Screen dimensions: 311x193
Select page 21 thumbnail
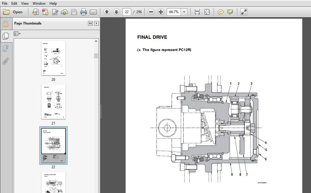[x=53, y=102]
